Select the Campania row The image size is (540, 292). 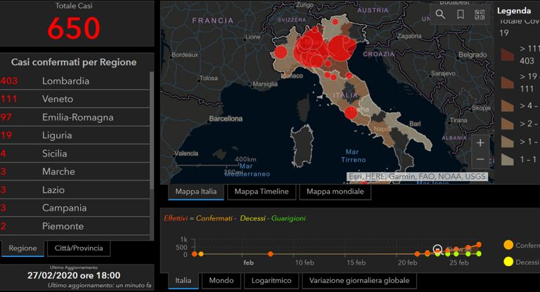75,208
